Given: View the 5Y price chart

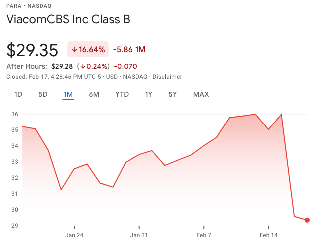Looking at the screenshot, I should [x=173, y=94].
